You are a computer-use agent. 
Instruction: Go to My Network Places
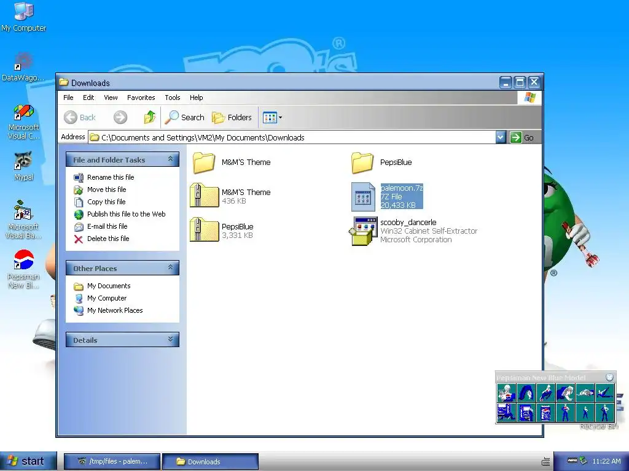108,310
